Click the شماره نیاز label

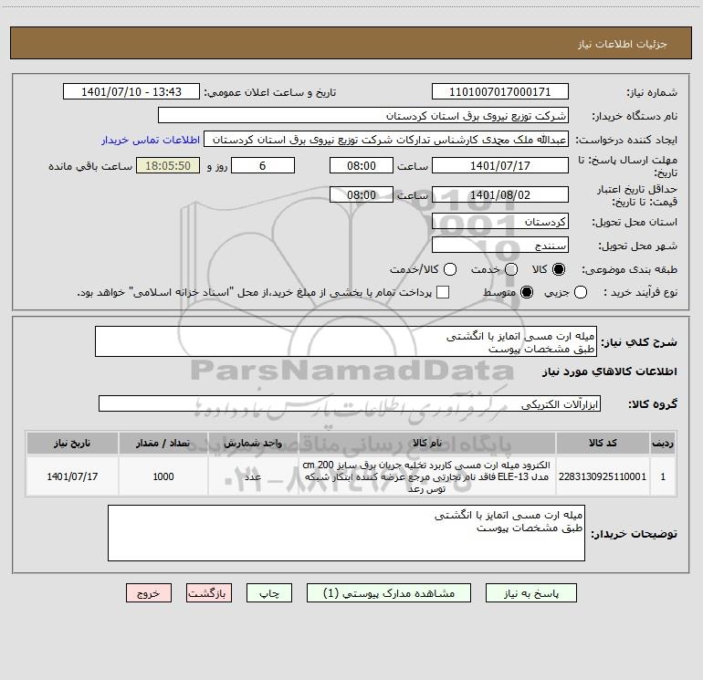tap(652, 92)
